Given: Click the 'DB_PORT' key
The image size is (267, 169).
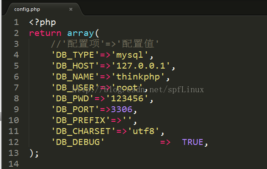Looking at the screenshot, I should pyautogui.click(x=75, y=109).
